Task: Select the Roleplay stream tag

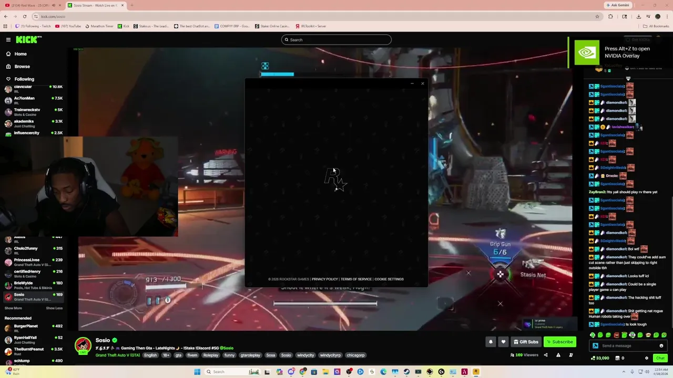Action: 210,355
